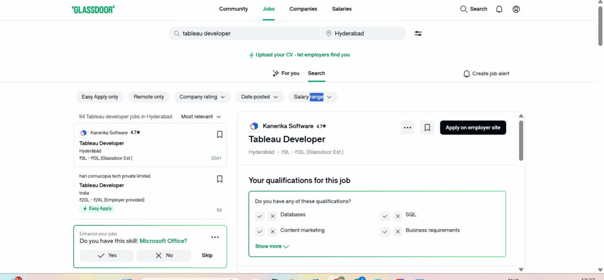Bookmark the hari cornucopia job card
This screenshot has height=280, width=604.
(x=219, y=179)
